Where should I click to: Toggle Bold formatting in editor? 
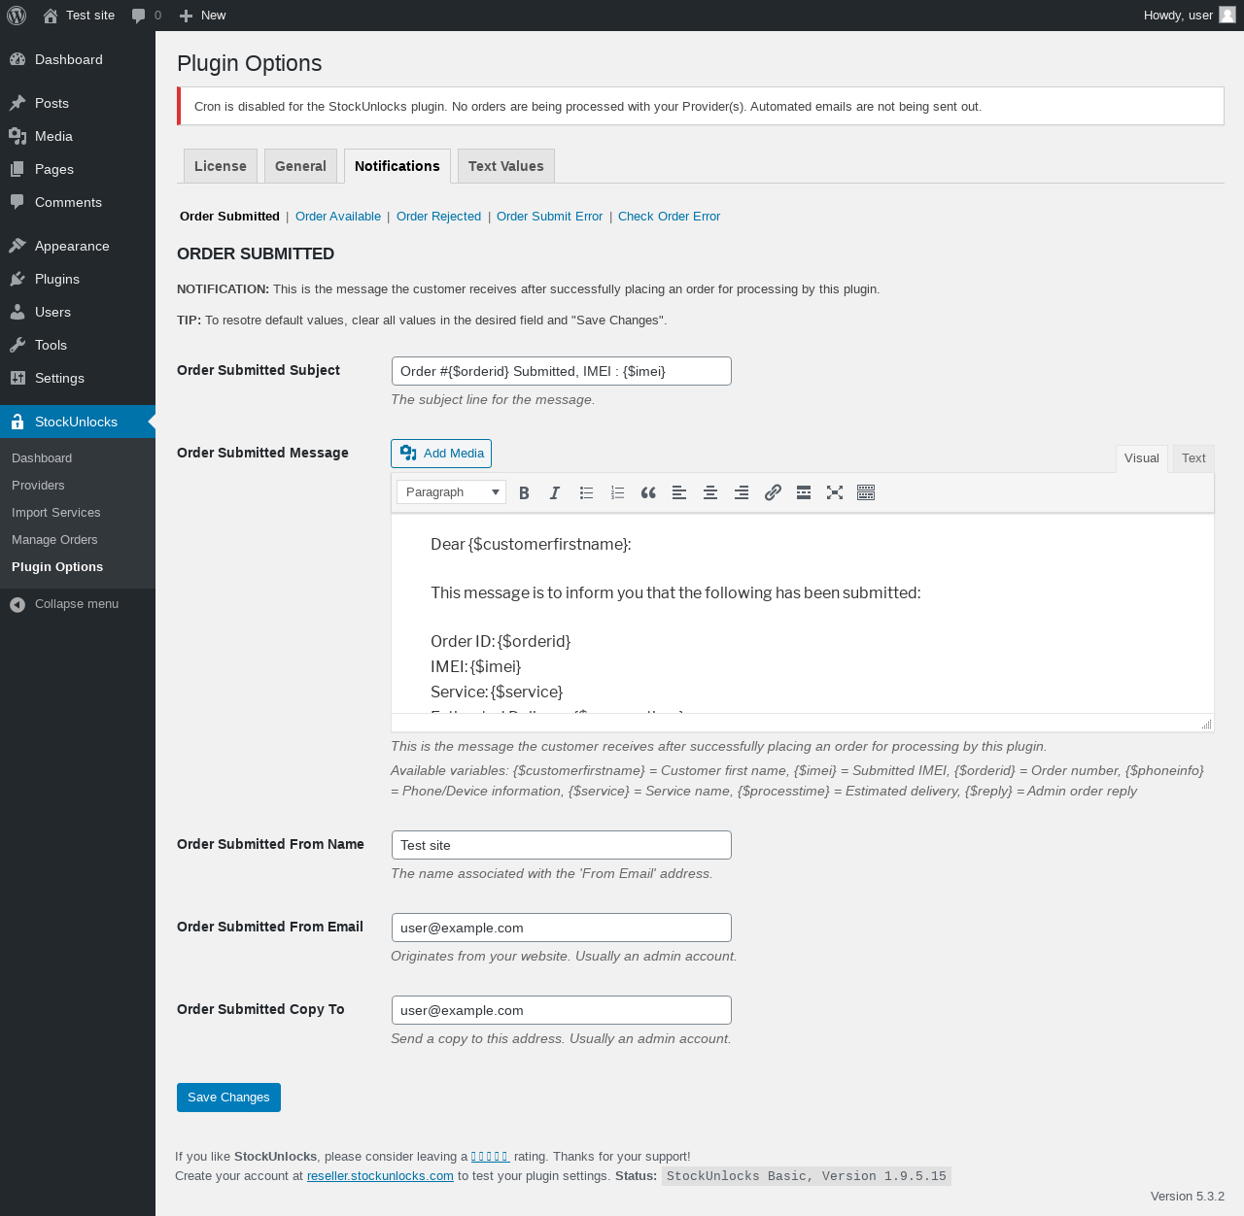click(x=524, y=492)
